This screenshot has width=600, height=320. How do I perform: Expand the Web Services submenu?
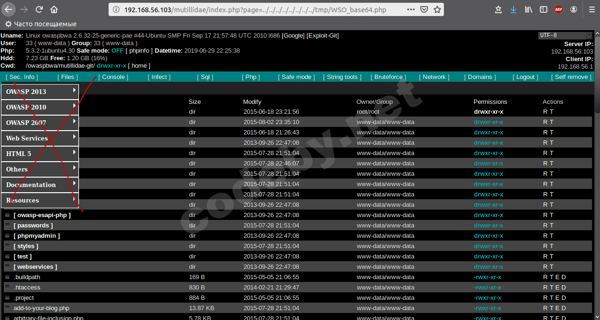[x=40, y=138]
